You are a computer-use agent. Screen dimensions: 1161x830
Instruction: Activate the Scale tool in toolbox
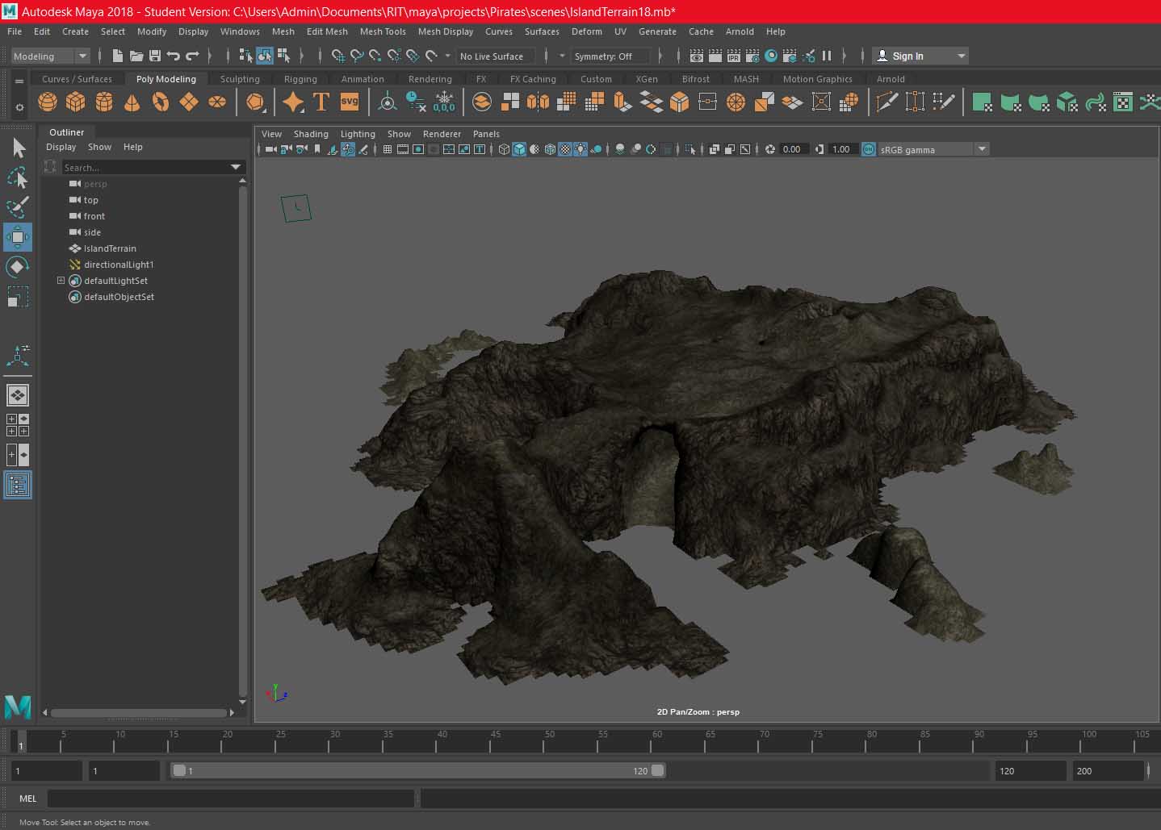(18, 297)
